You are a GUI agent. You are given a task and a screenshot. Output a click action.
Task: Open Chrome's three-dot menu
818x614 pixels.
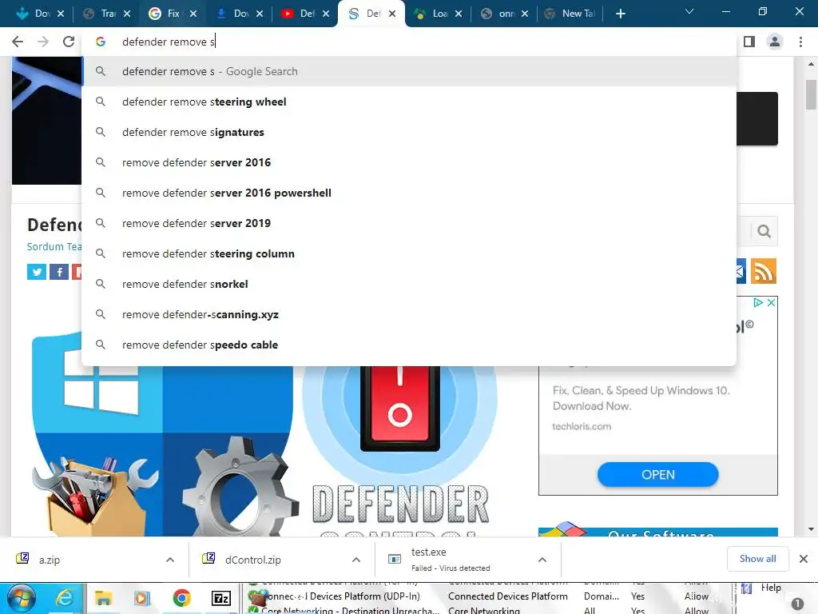(800, 42)
